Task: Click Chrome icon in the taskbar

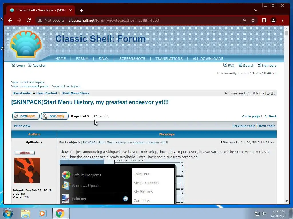Action: click(60, 213)
